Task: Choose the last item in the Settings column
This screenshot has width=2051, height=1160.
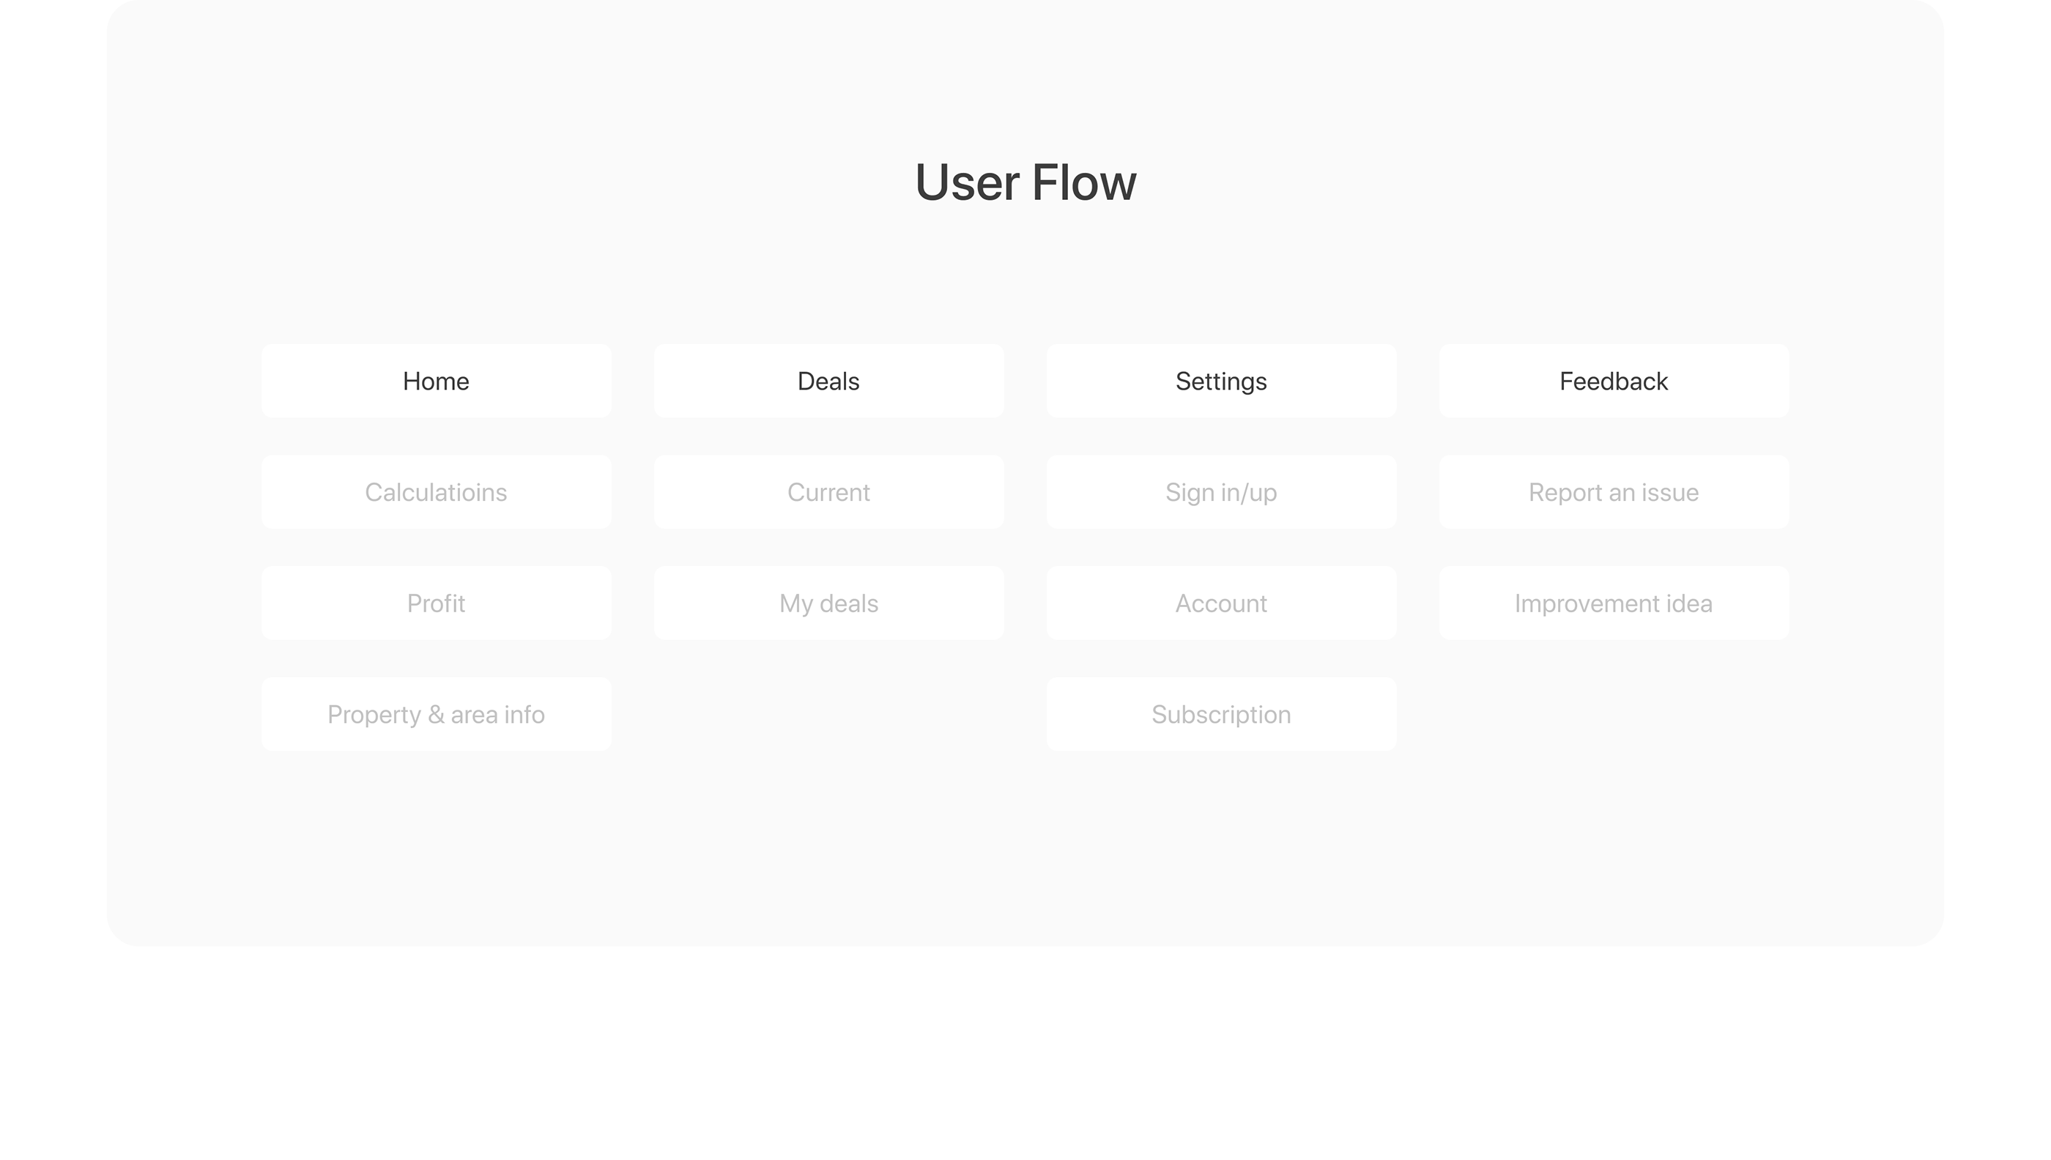Action: [x=1221, y=715]
